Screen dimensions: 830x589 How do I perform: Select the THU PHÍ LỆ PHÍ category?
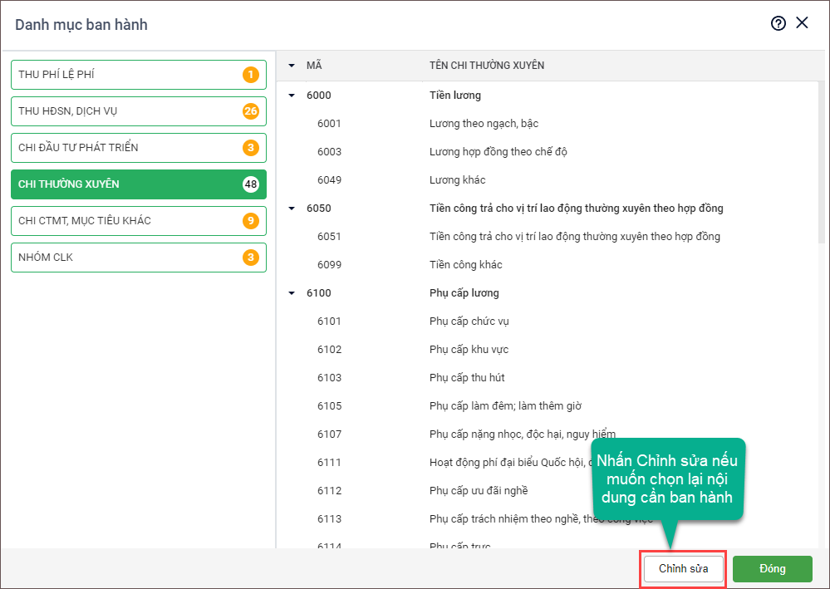coord(138,75)
